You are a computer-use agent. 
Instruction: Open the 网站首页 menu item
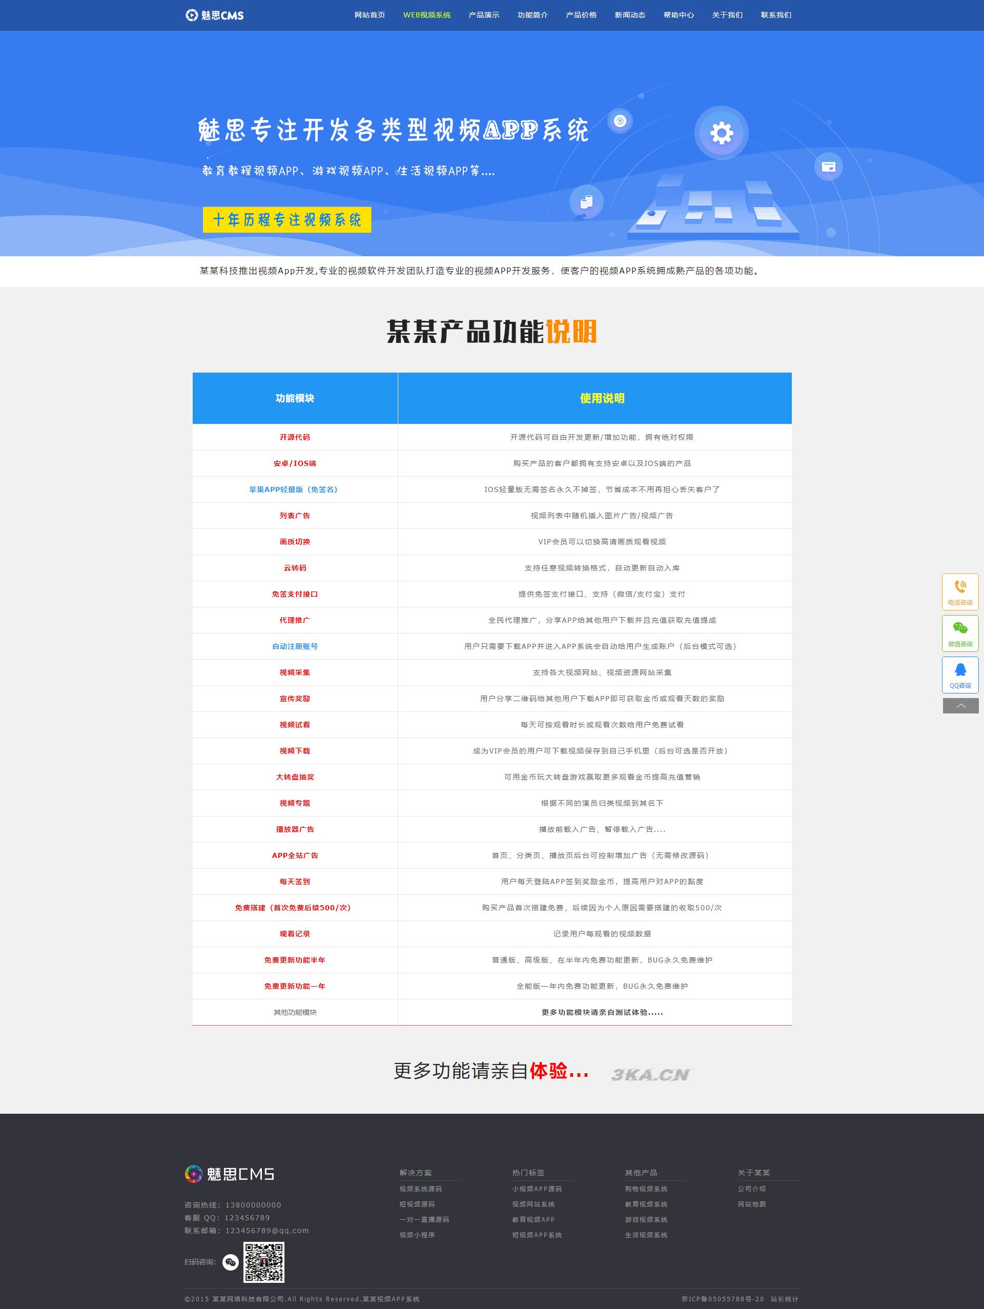(370, 15)
